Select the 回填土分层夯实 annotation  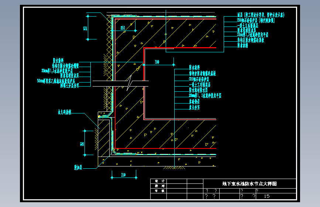(70, 85)
